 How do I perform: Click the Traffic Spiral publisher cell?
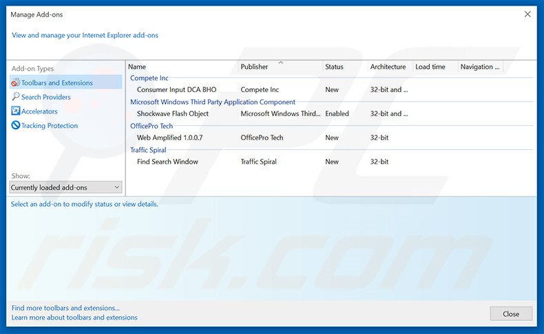click(x=258, y=162)
